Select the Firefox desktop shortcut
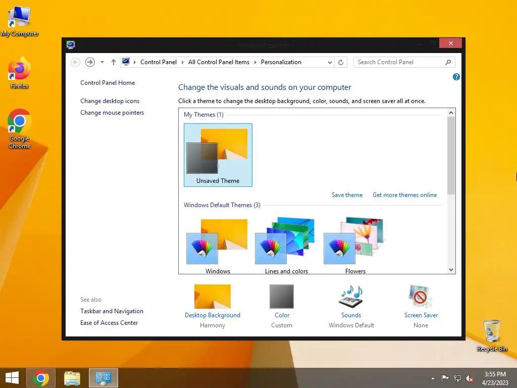 (20, 73)
